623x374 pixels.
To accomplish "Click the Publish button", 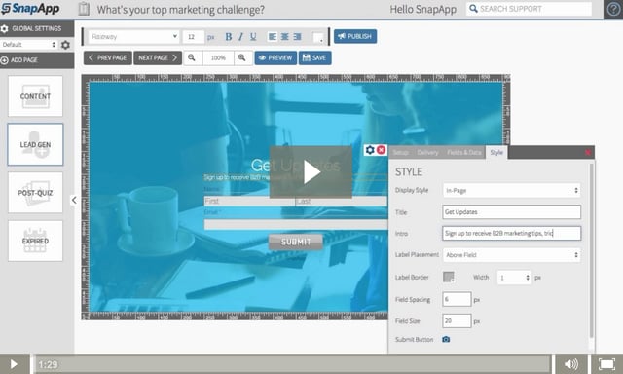I will pyautogui.click(x=355, y=37).
